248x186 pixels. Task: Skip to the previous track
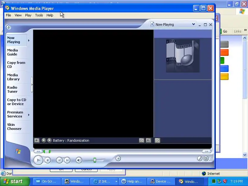coord(59,160)
